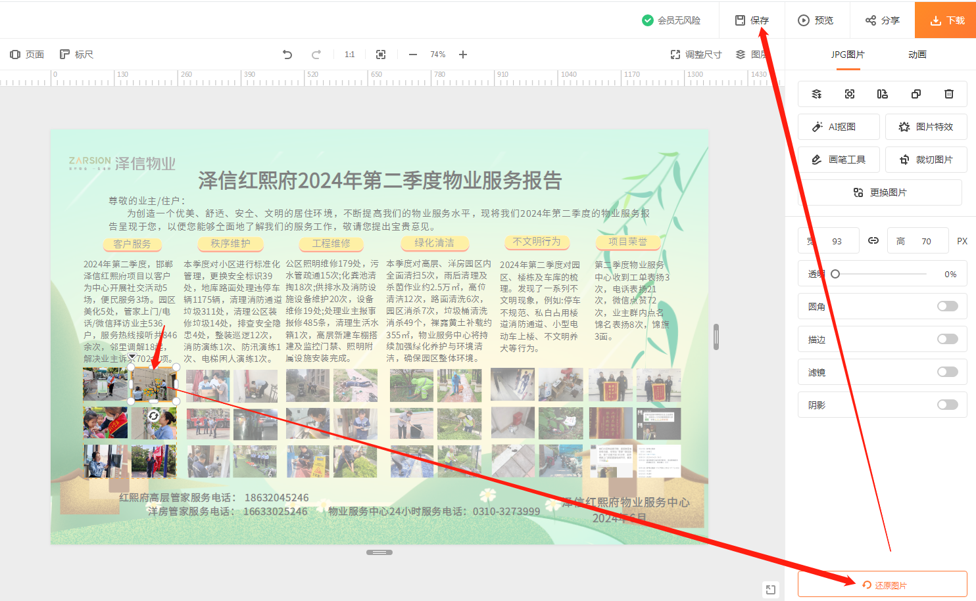Click 保存 save button
Screen dimensions: 976x601
[x=752, y=20]
